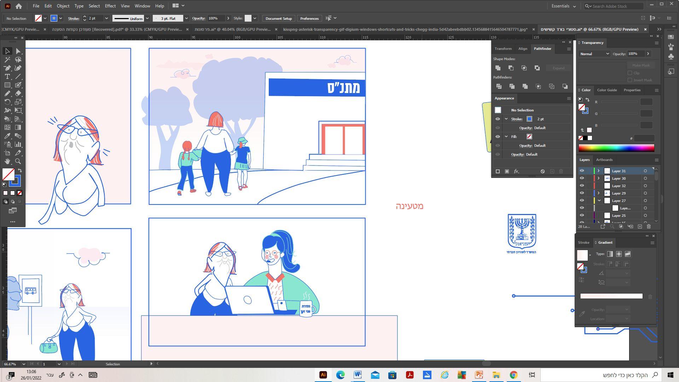Click the RGB color spectrum bar
Image resolution: width=679 pixels, height=382 pixels.
pyautogui.click(x=616, y=148)
